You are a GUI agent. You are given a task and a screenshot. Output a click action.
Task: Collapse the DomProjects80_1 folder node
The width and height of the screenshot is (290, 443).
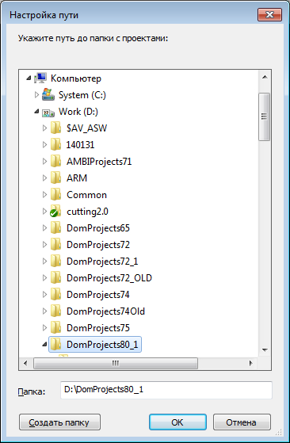pos(44,345)
